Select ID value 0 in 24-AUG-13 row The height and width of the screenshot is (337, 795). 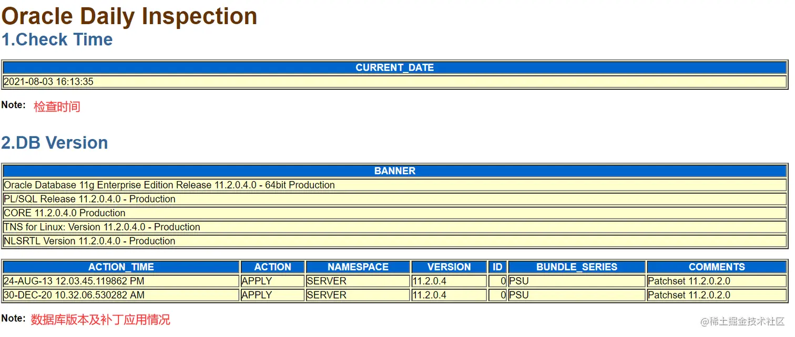point(497,281)
